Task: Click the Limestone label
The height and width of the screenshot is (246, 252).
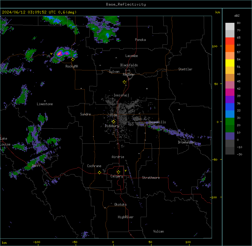Action: tap(45, 104)
